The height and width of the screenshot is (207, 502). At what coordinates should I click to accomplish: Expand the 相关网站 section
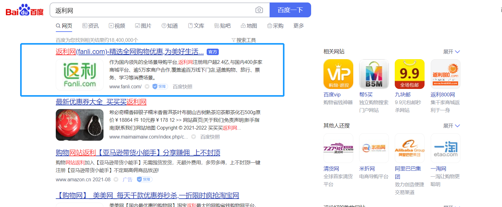pyautogui.click(x=451, y=52)
